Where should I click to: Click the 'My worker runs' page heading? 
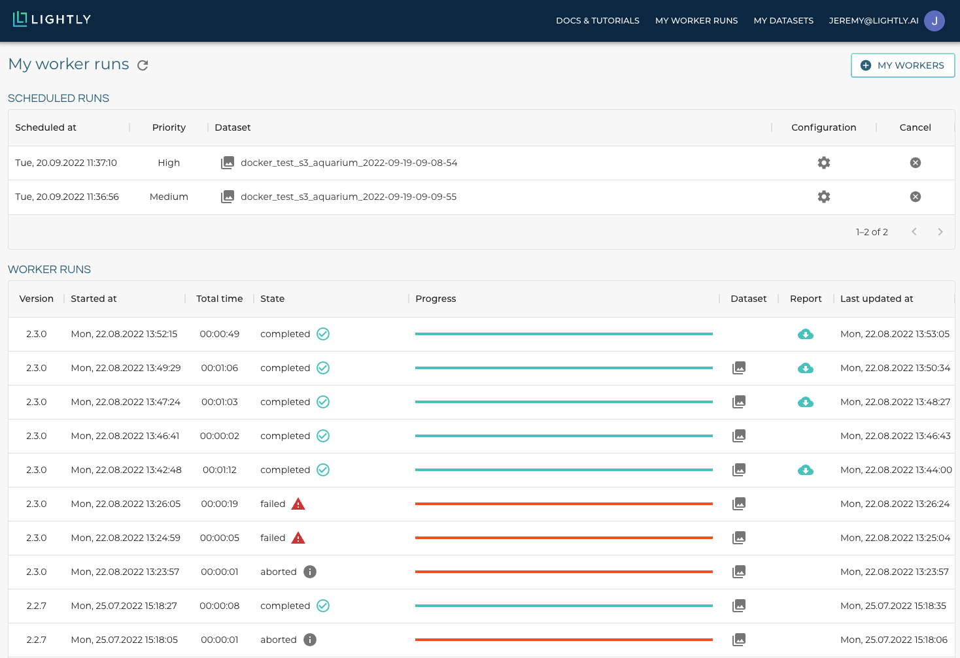pos(69,64)
